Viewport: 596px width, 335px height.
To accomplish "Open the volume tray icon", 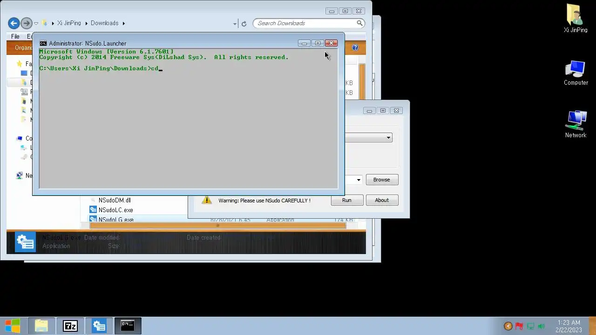I will coord(541,326).
